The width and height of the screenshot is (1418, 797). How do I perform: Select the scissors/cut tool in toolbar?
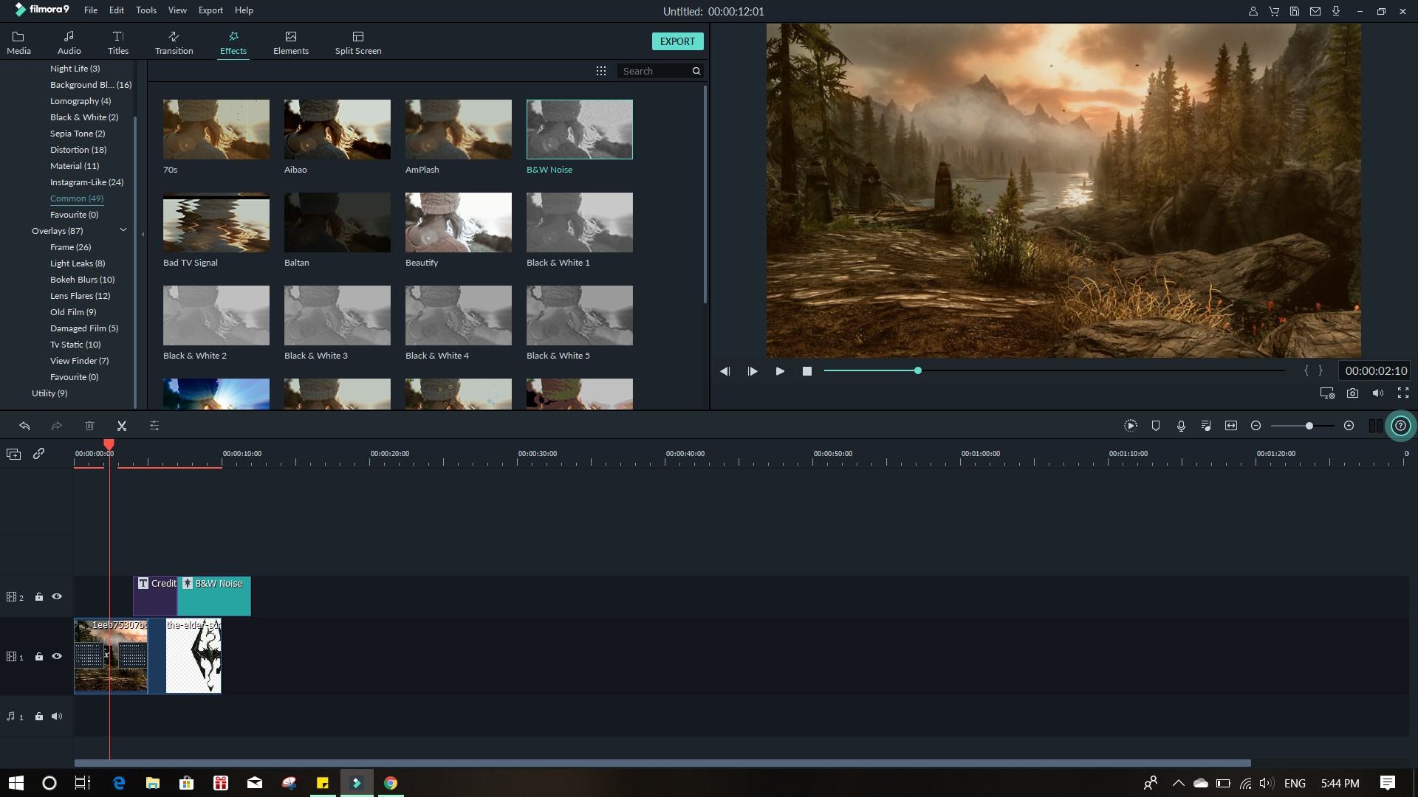pyautogui.click(x=121, y=425)
